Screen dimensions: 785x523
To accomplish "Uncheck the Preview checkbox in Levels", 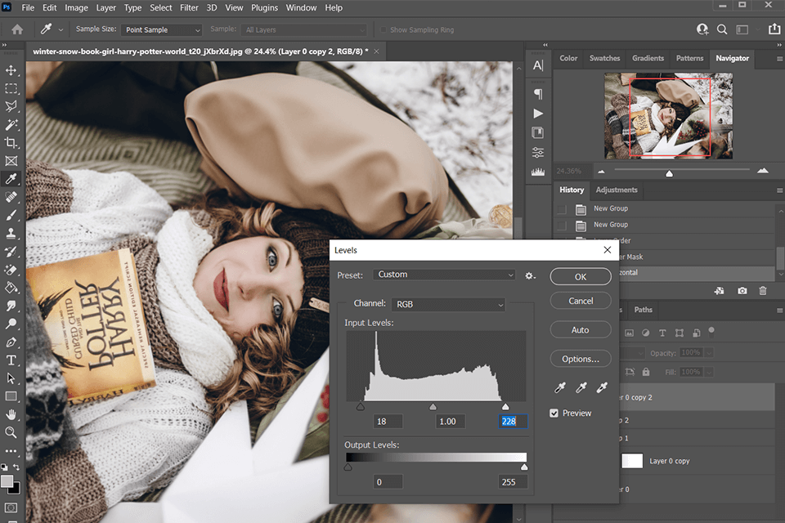I will 554,413.
